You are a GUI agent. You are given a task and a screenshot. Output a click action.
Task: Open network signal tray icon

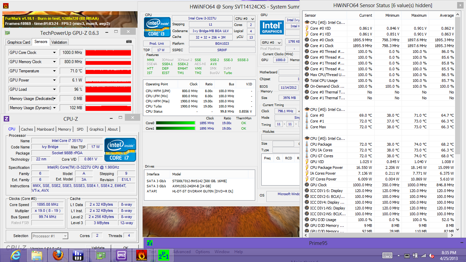pyautogui.click(x=423, y=255)
